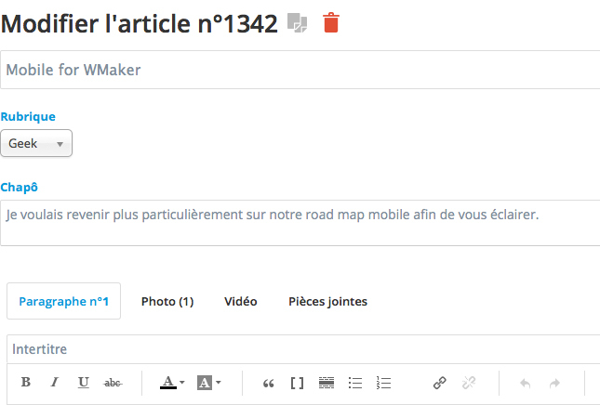600x405 pixels.
Task: Toggle italic formatting
Action: (x=54, y=382)
